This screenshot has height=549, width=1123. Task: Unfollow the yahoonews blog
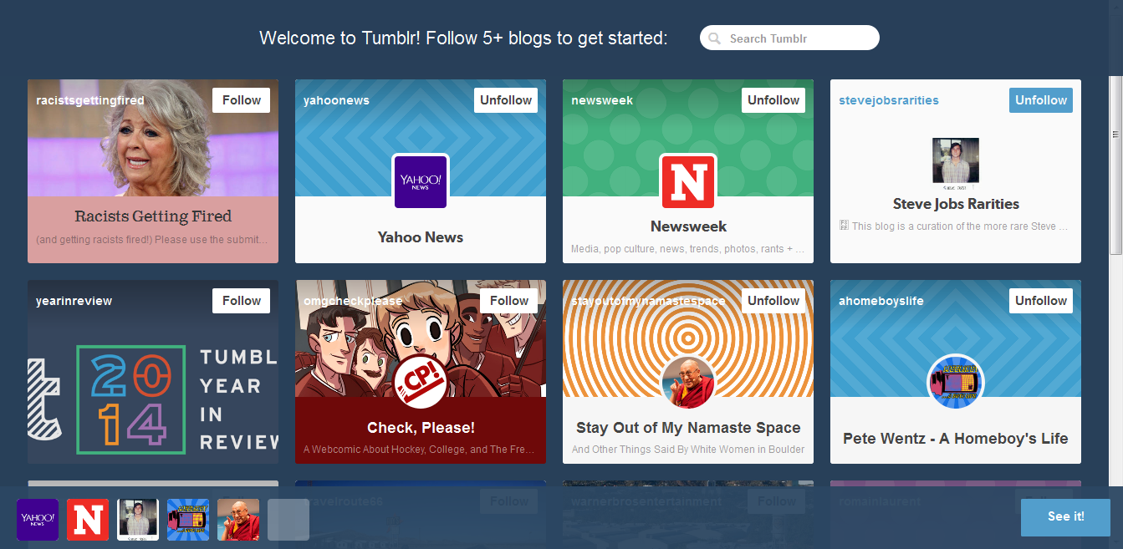click(506, 100)
